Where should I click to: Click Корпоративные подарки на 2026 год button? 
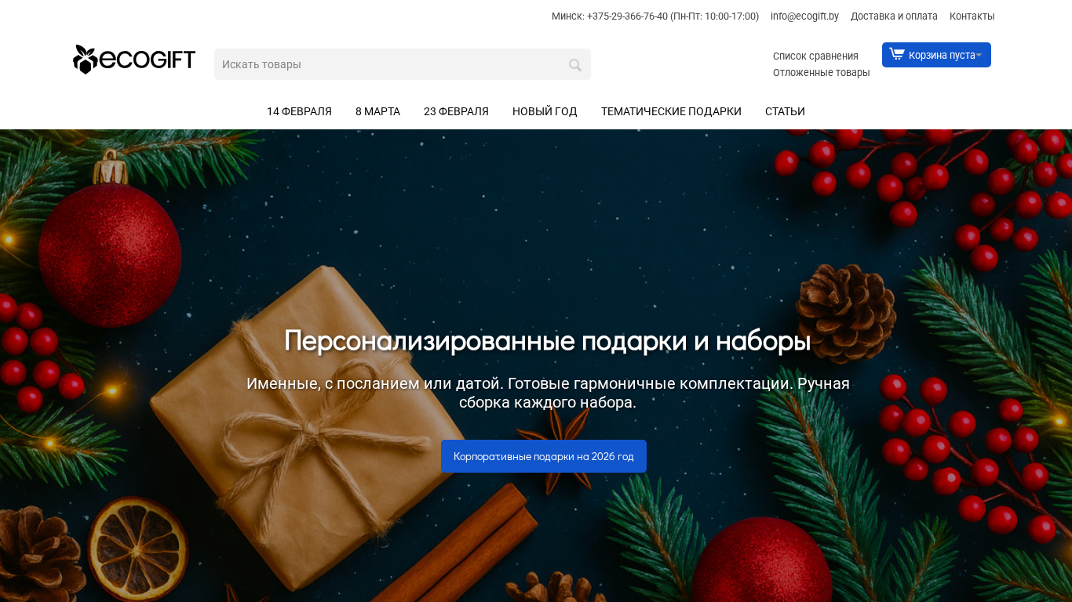[544, 456]
